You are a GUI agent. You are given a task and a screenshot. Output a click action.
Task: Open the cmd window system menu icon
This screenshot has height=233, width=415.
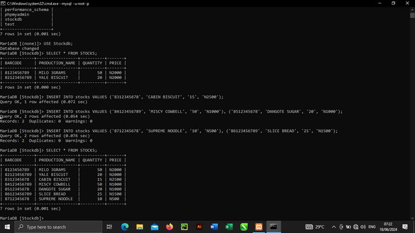(3, 3)
